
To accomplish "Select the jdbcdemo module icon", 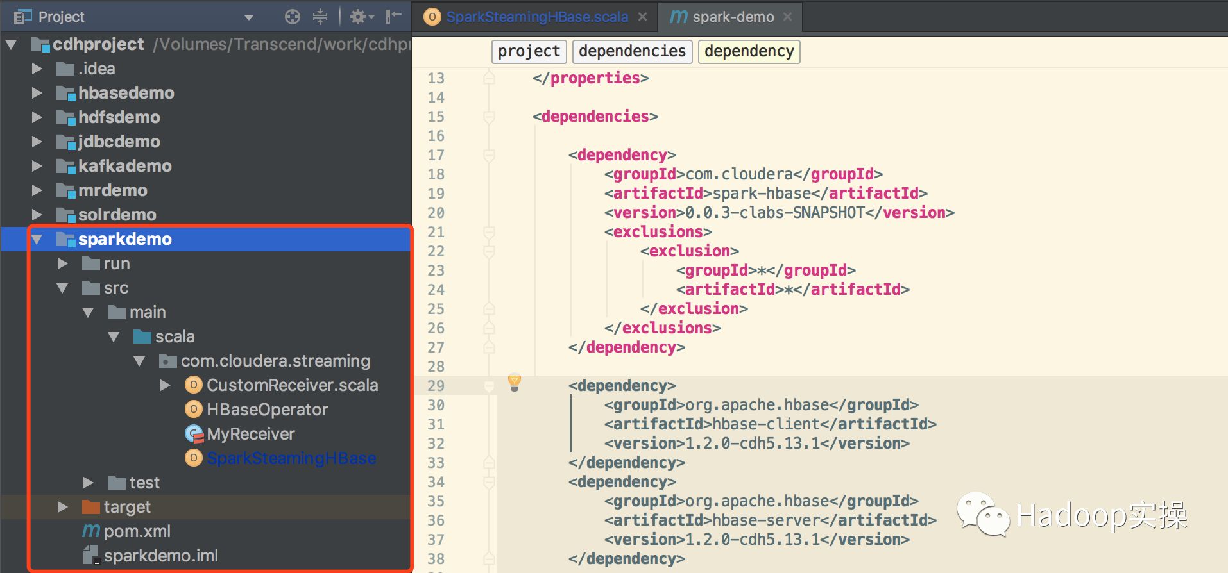I will coord(65,142).
